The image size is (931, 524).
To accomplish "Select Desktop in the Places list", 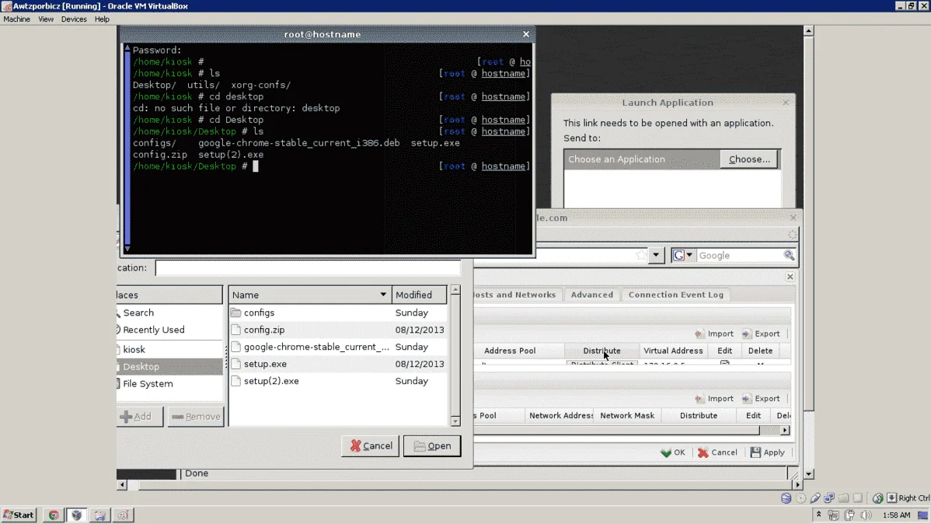I will tap(169, 366).
